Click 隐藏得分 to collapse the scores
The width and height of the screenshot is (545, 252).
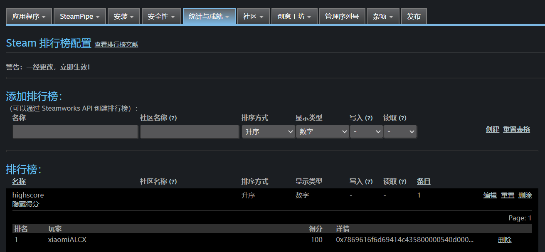pyautogui.click(x=26, y=204)
